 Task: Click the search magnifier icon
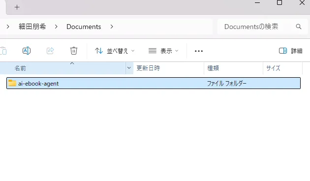(x=299, y=27)
